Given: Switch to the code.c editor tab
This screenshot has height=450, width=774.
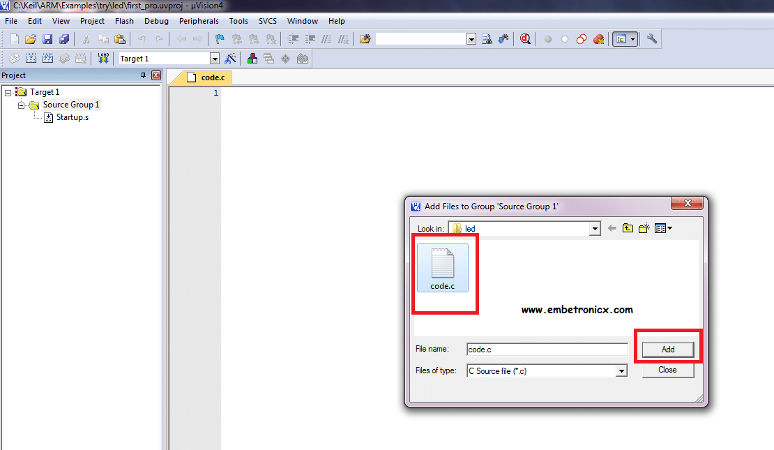Looking at the screenshot, I should (x=207, y=77).
